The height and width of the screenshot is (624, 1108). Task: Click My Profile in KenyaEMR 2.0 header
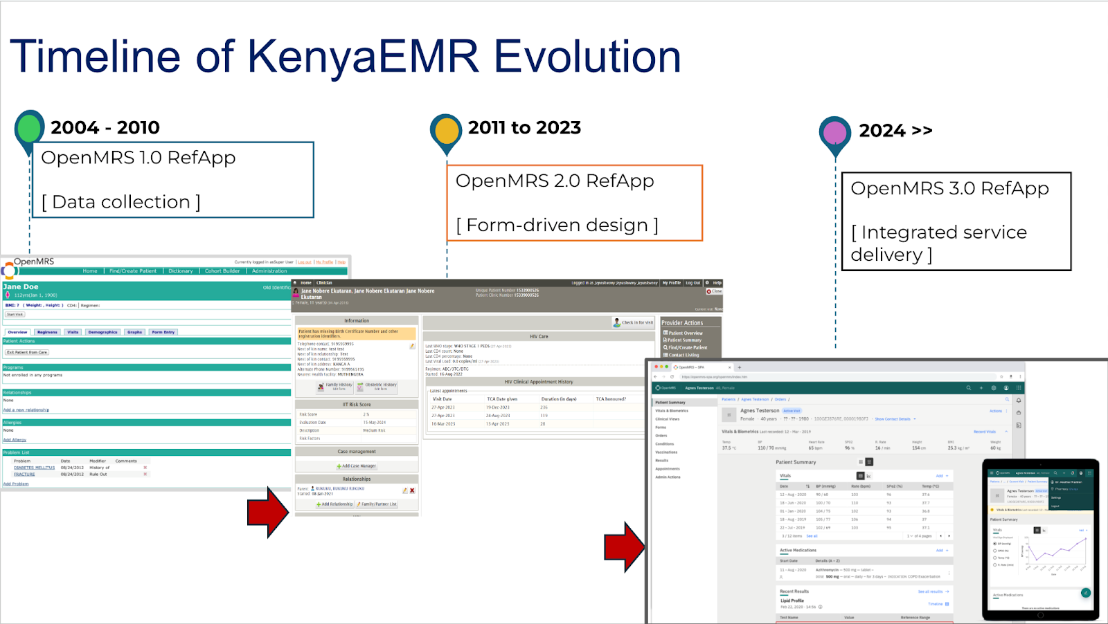point(671,283)
